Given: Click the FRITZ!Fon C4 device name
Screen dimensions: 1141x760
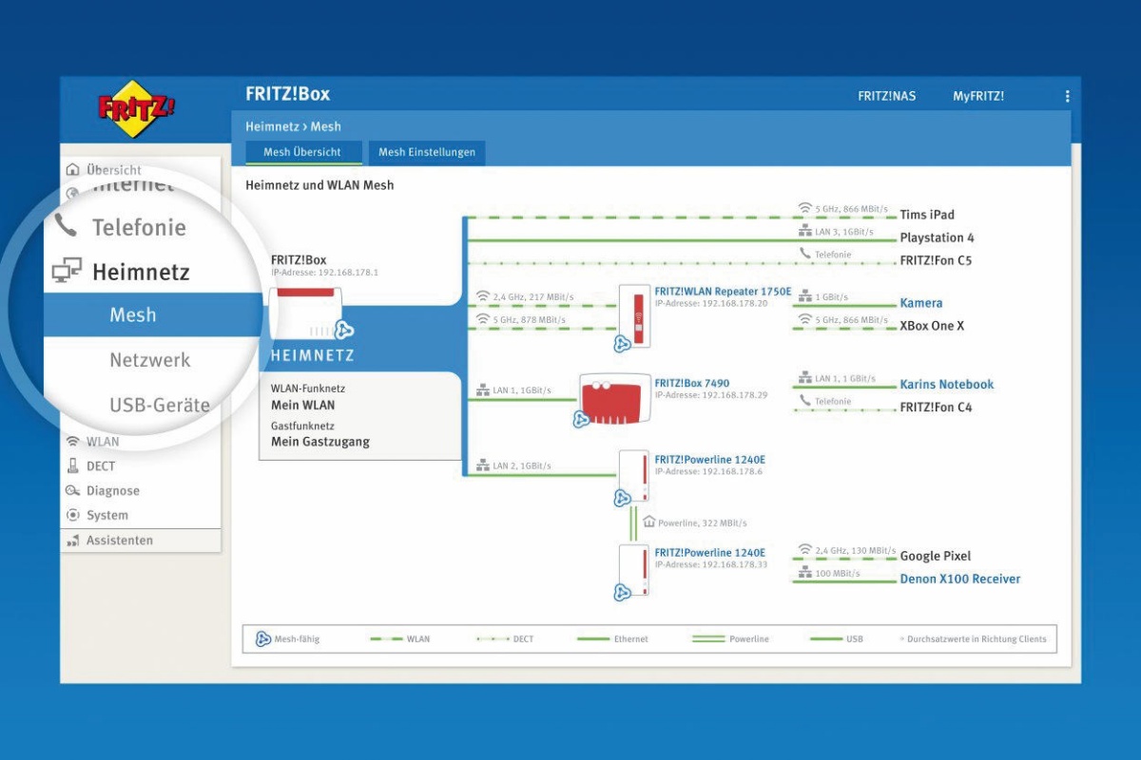Looking at the screenshot, I should 936,408.
